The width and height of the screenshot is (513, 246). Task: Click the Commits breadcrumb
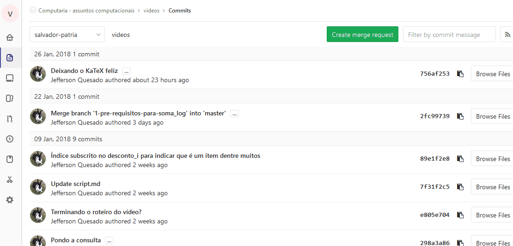(x=180, y=11)
